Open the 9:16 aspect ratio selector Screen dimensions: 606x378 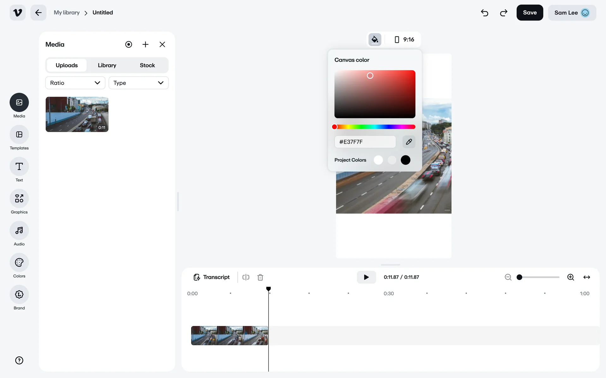pyautogui.click(x=404, y=40)
